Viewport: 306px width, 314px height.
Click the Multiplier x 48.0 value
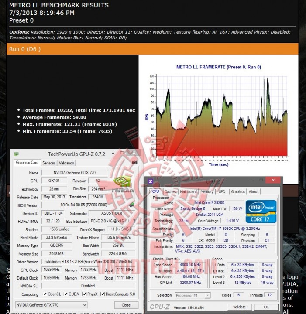click(x=190, y=270)
